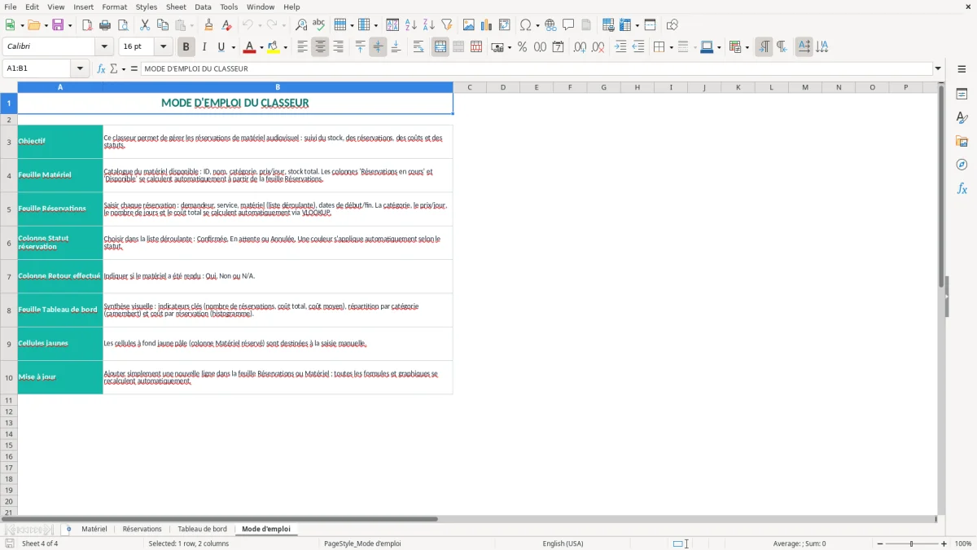Expand background color dropdown arrow
The height and width of the screenshot is (550, 977).
[285, 47]
